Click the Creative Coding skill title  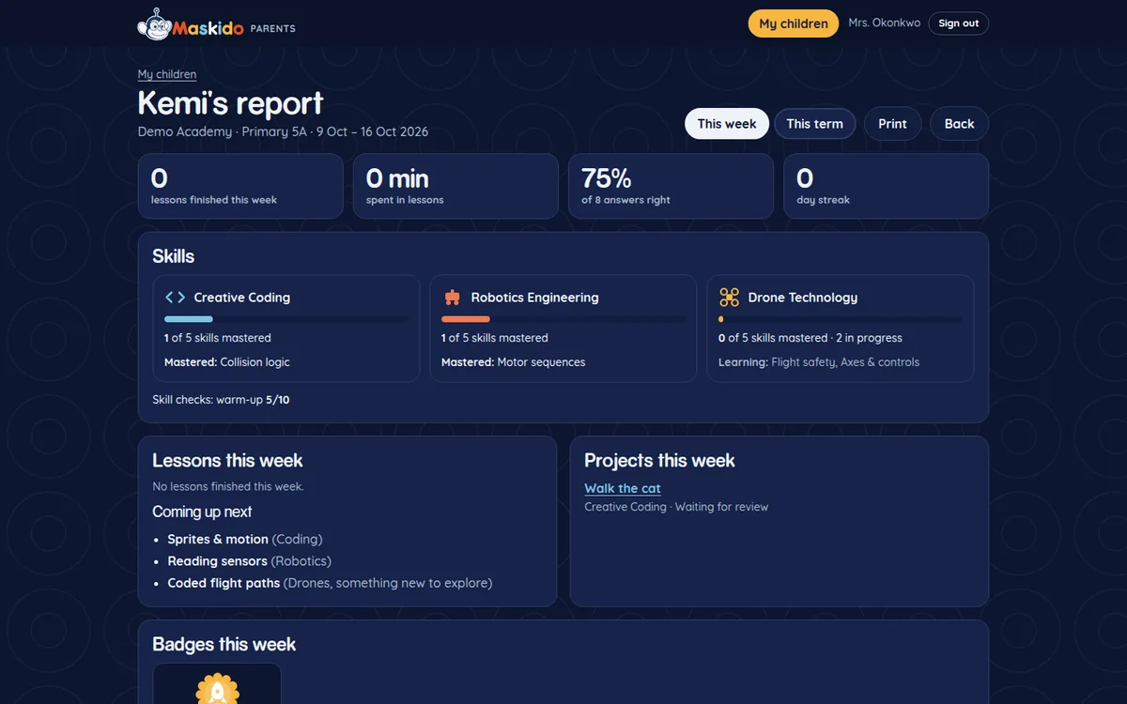coord(242,298)
